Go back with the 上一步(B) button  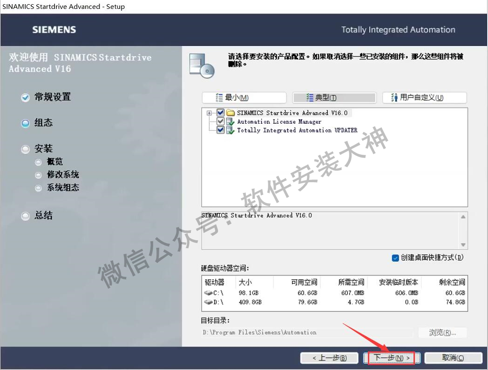[x=330, y=358]
